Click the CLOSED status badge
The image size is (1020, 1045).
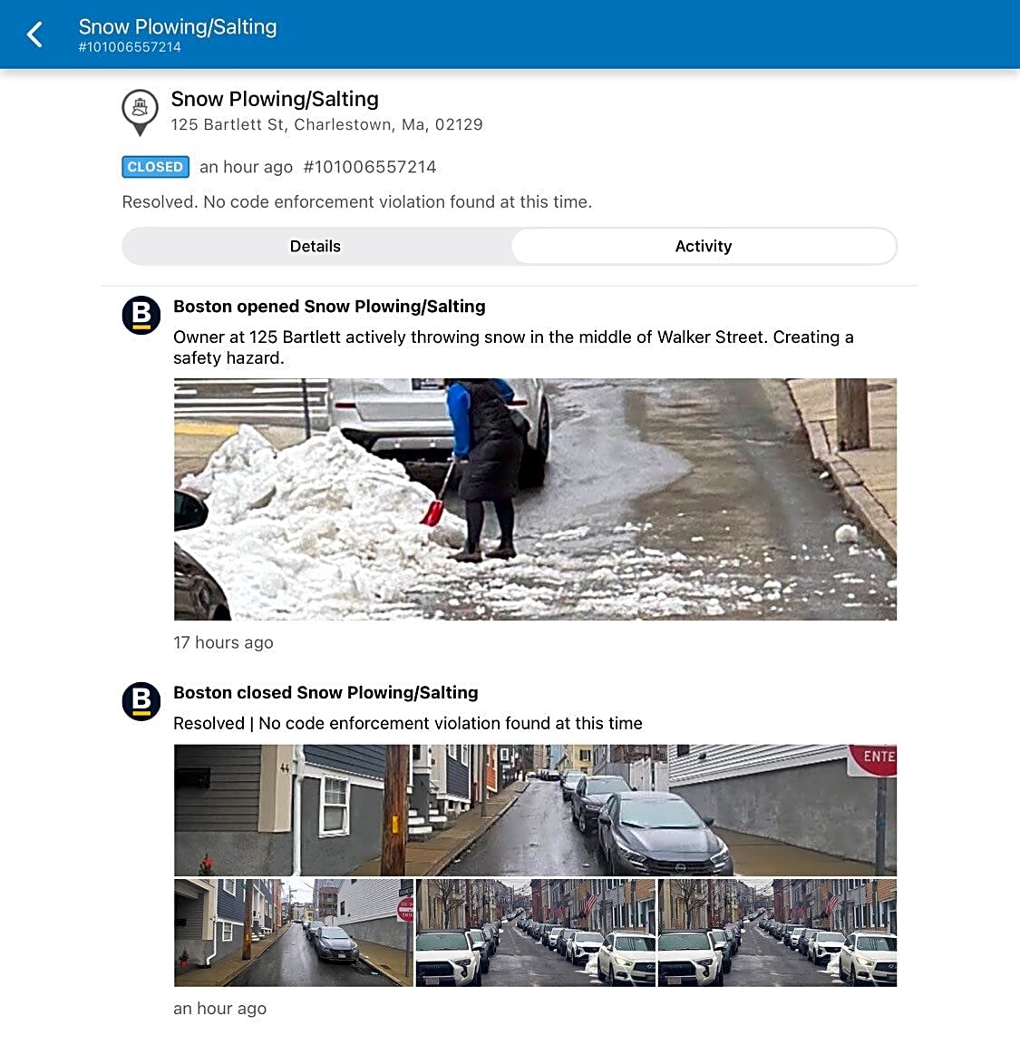pyautogui.click(x=154, y=167)
